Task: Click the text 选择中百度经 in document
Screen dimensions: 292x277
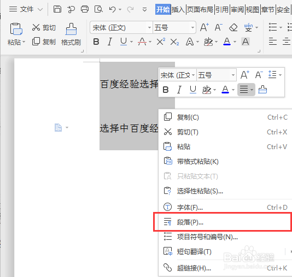Action: click(129, 128)
